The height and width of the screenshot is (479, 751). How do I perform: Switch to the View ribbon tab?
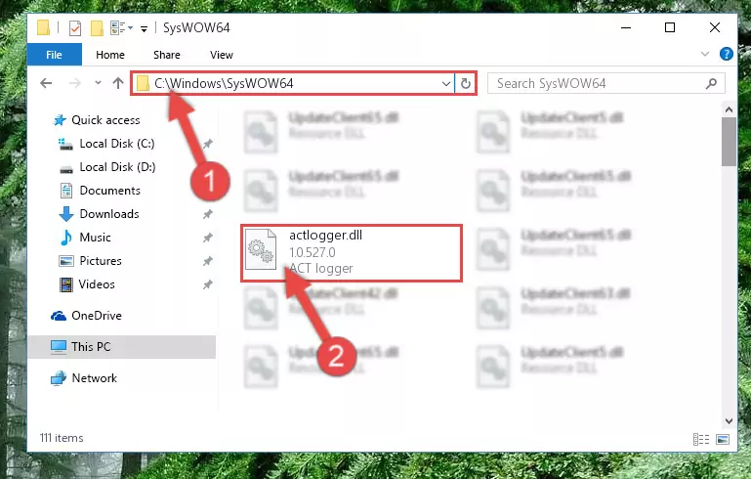coord(222,55)
